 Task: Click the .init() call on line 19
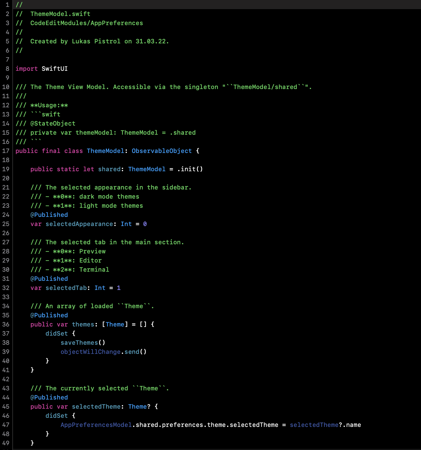(190, 169)
